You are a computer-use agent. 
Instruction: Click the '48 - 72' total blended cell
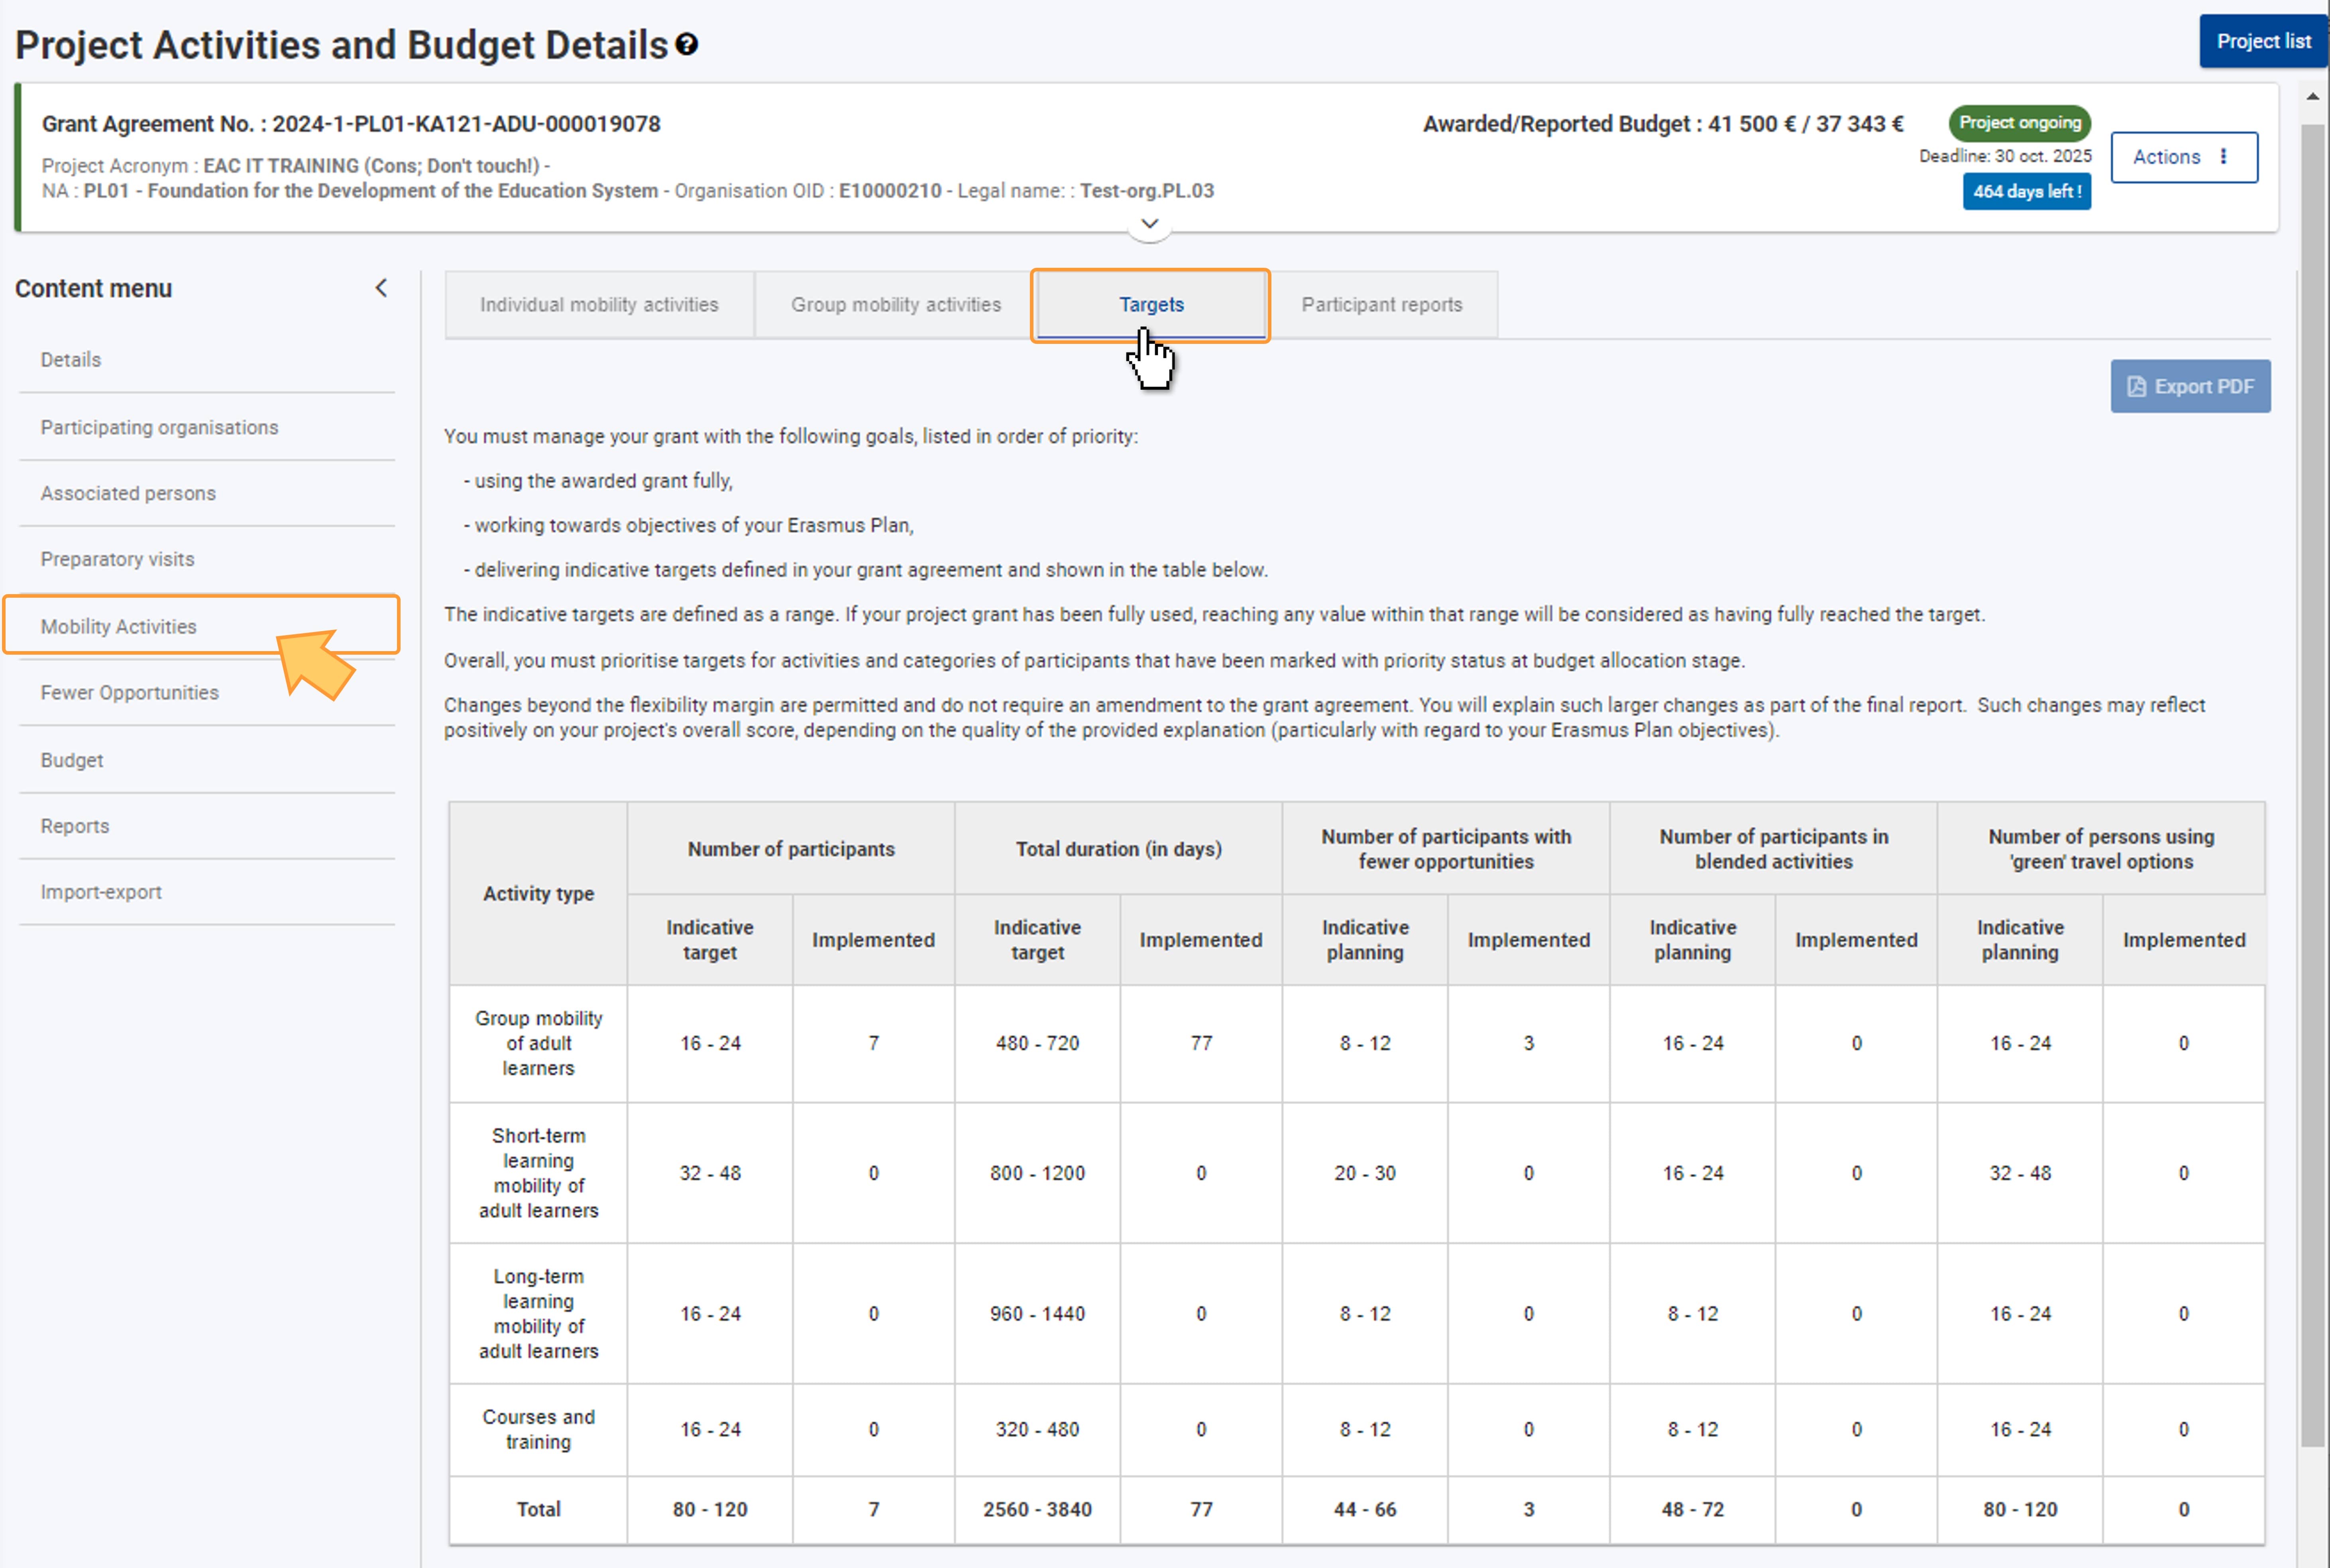click(1692, 1509)
